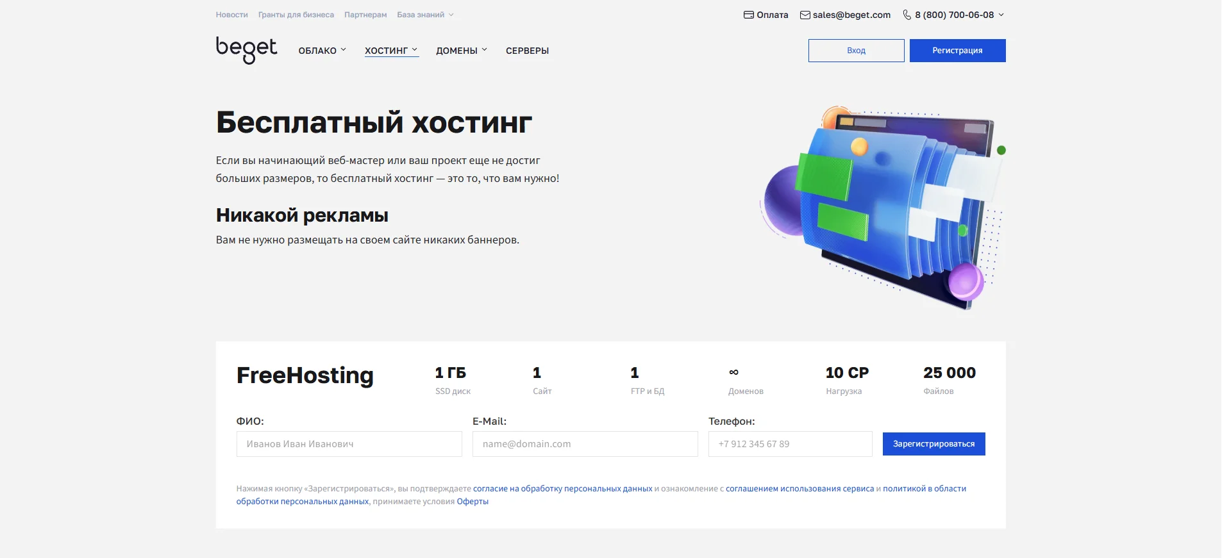This screenshot has height=558, width=1222.
Task: Click the hosting illustration image
Action: [x=882, y=208]
